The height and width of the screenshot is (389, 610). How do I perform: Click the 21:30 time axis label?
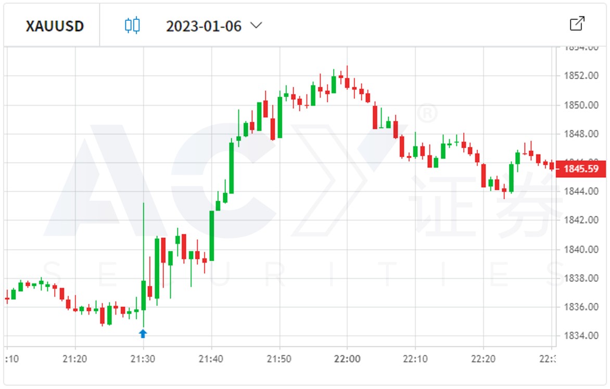(143, 359)
